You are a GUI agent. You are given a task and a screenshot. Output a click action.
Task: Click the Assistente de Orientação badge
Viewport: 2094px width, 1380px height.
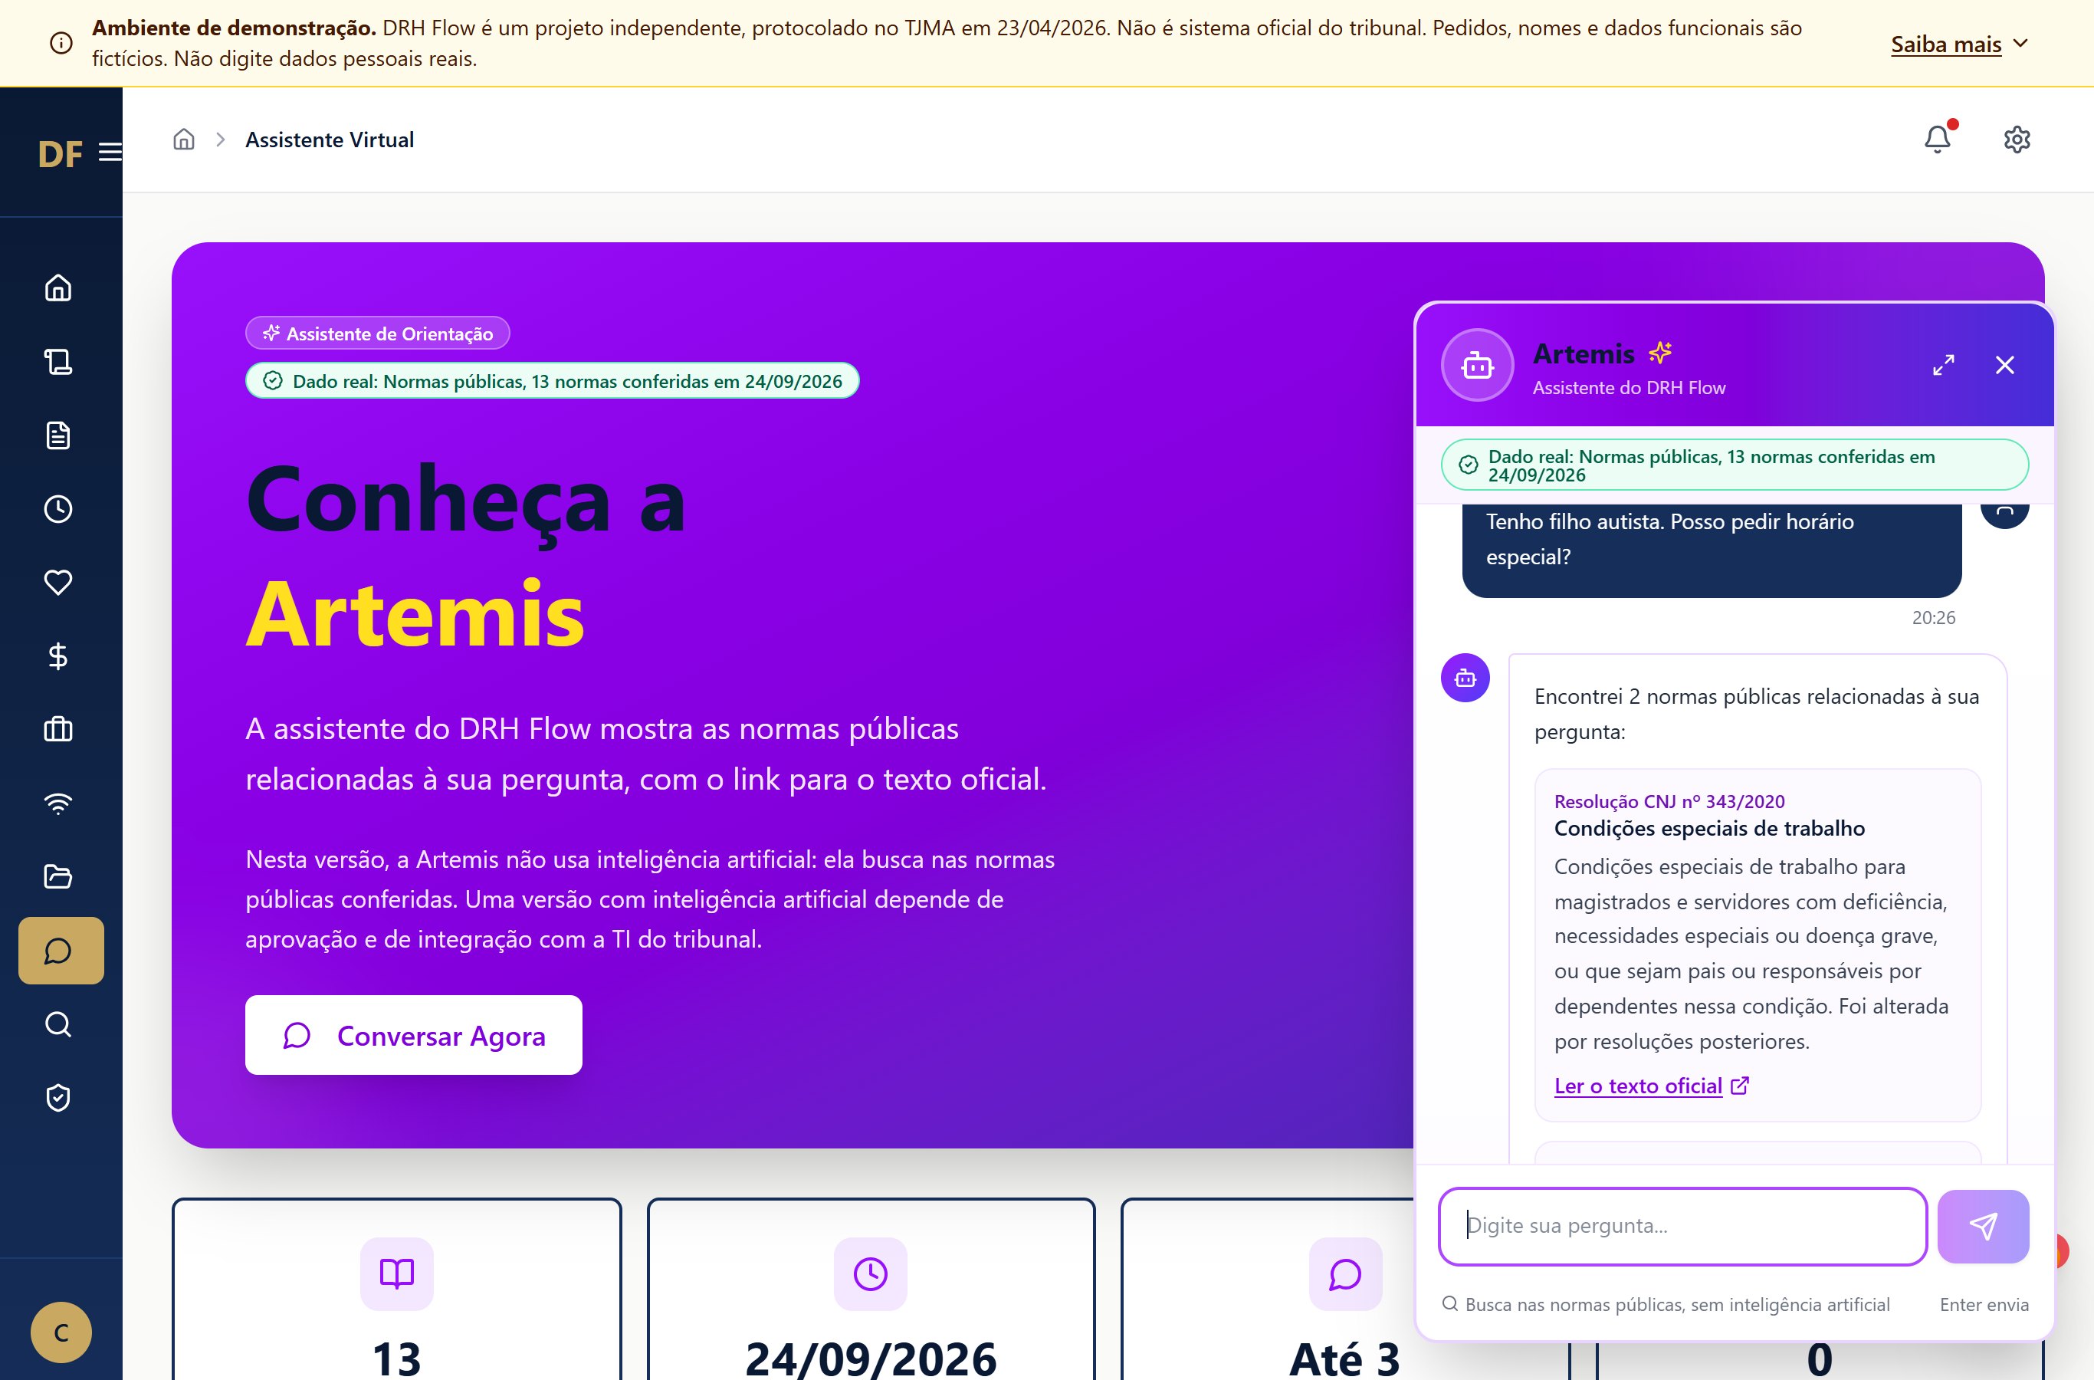tap(377, 333)
